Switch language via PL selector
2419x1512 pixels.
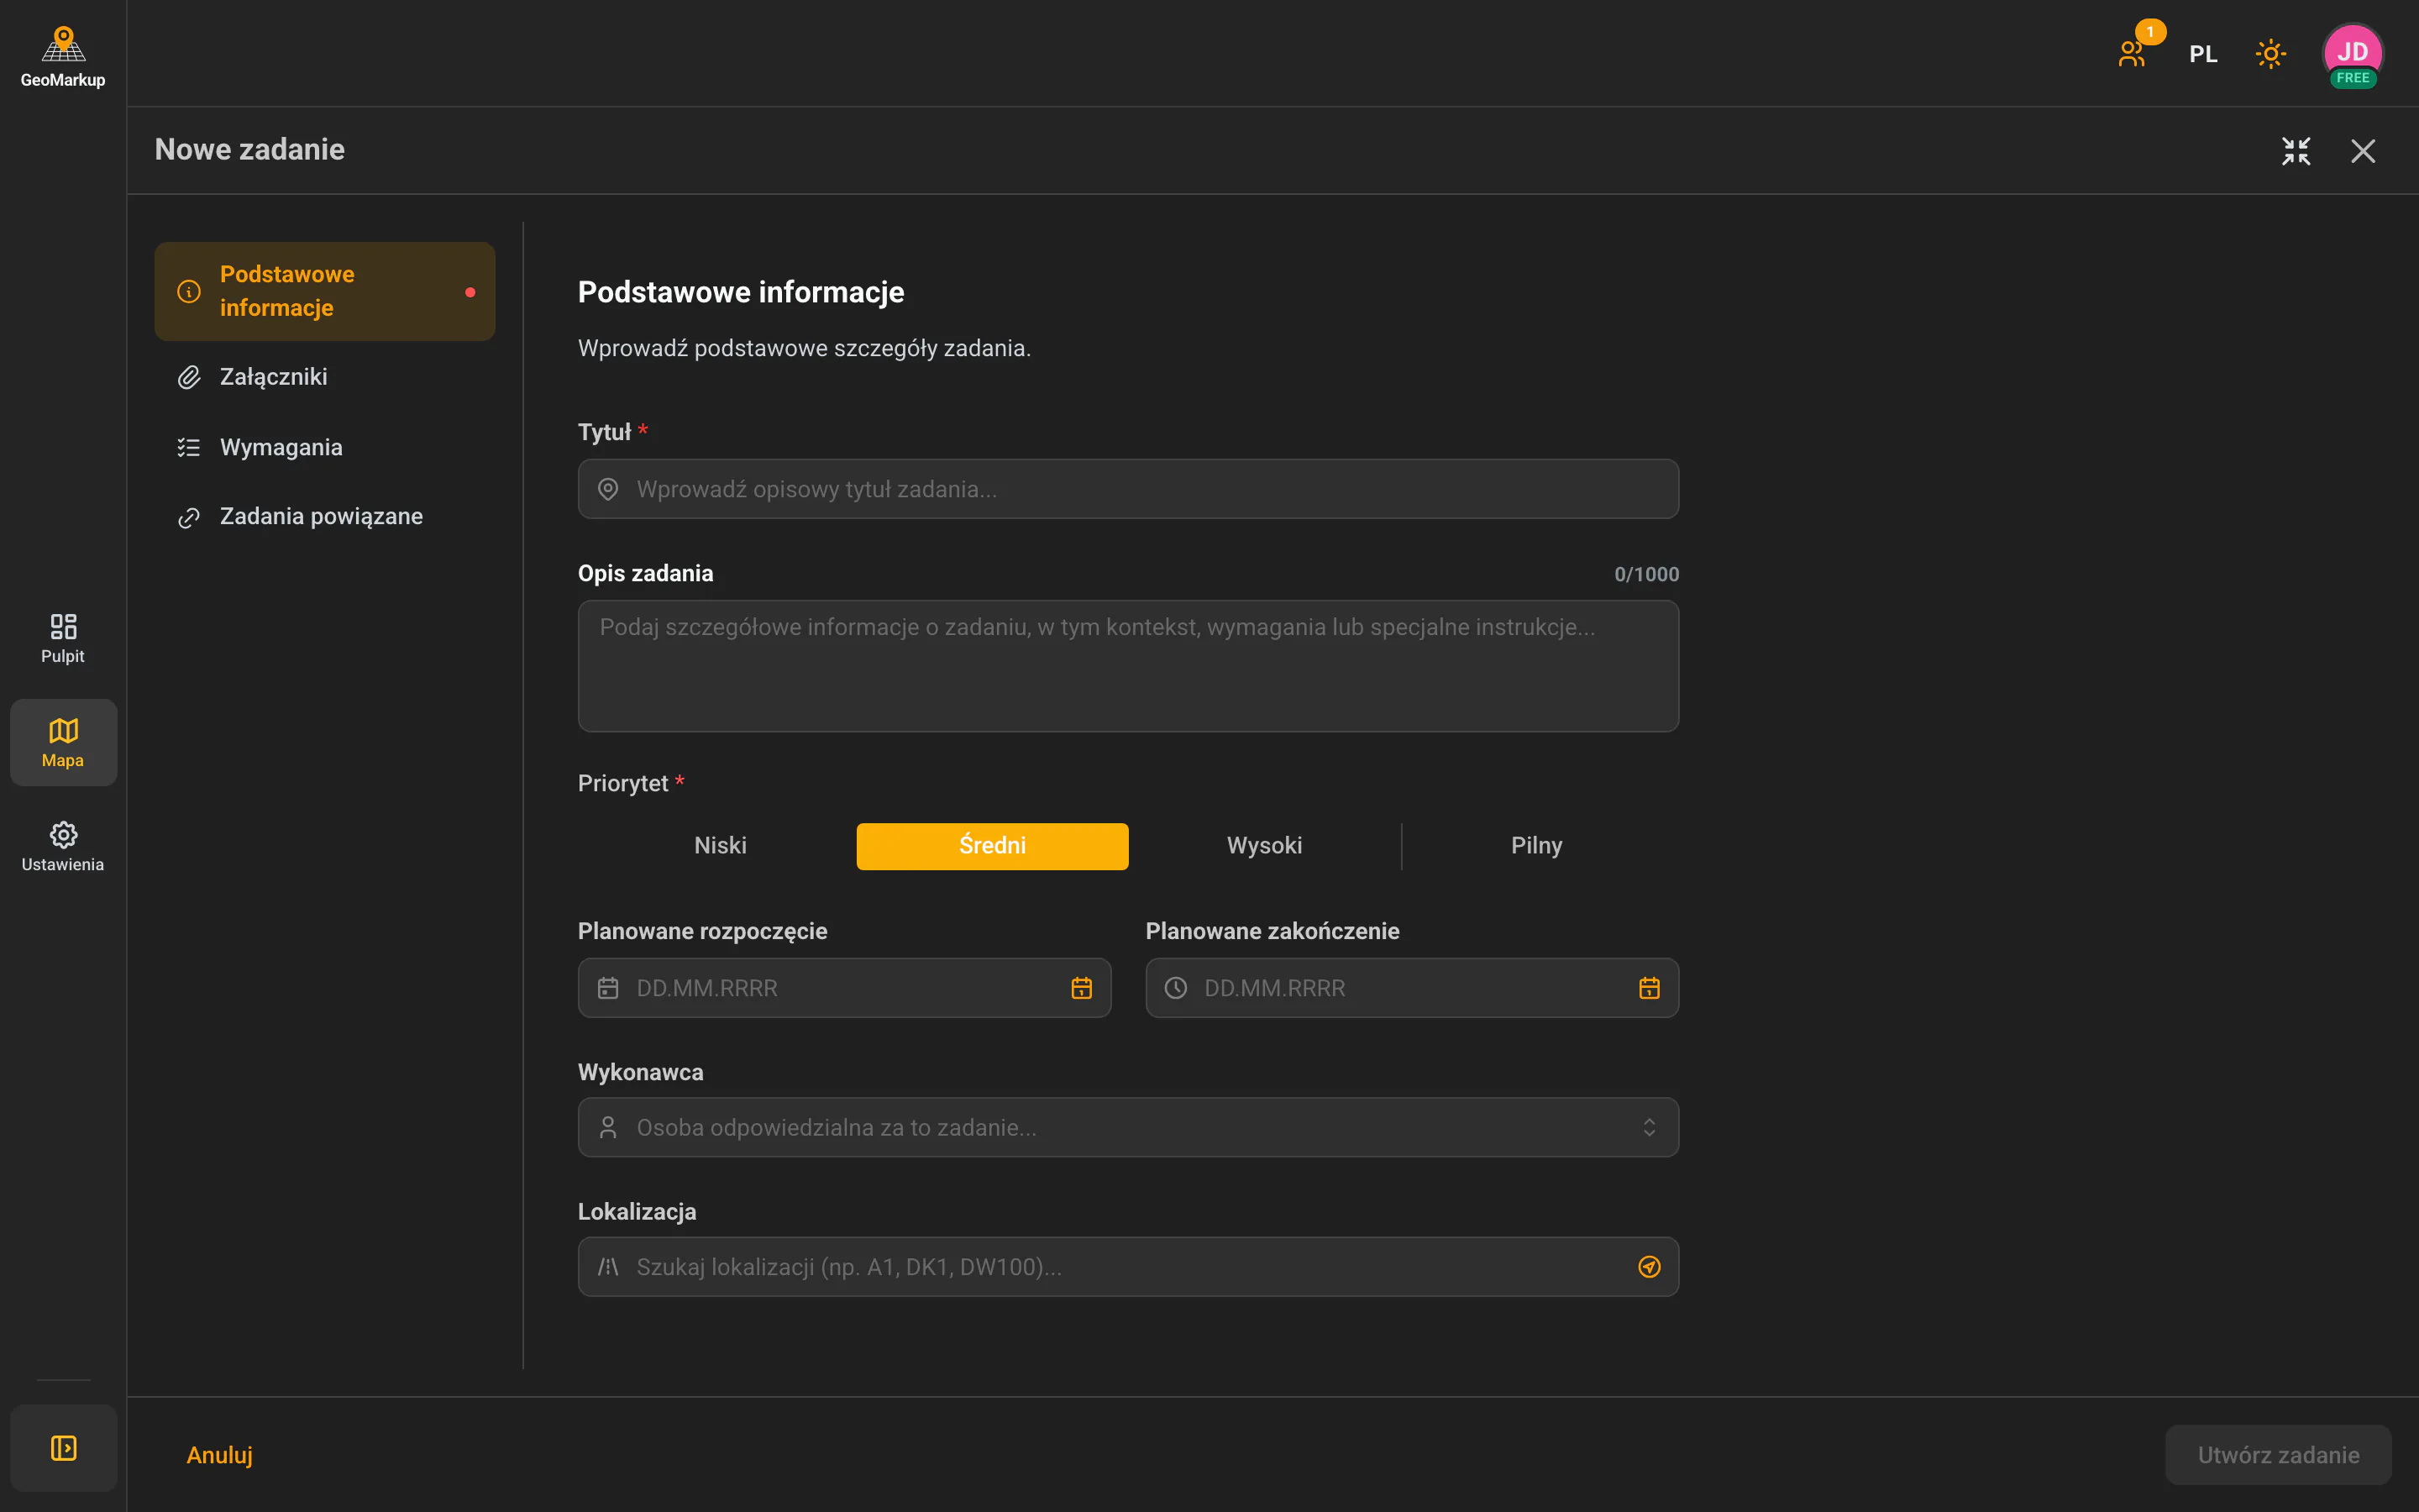pyautogui.click(x=2203, y=54)
